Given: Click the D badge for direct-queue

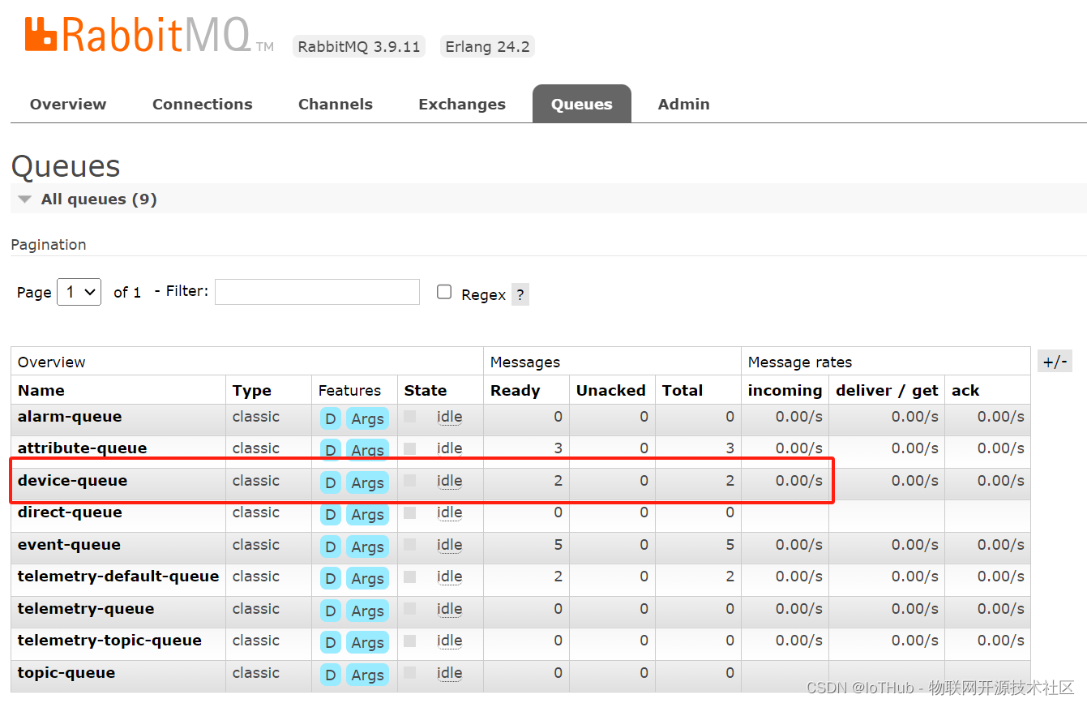Looking at the screenshot, I should click(x=330, y=514).
